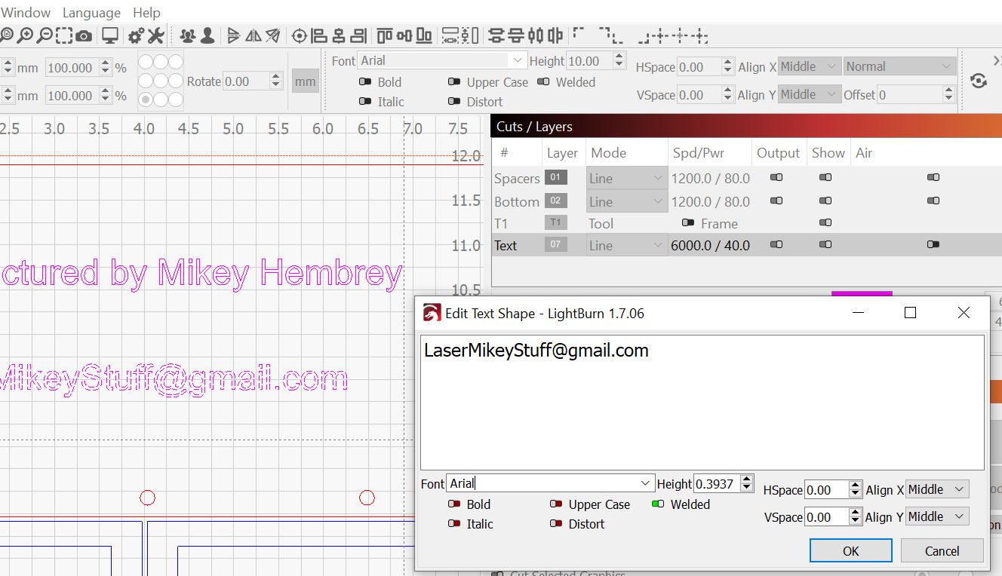Screen dimensions: 1002x576
Task: Align selected objects along horizontal center
Action: point(404,35)
